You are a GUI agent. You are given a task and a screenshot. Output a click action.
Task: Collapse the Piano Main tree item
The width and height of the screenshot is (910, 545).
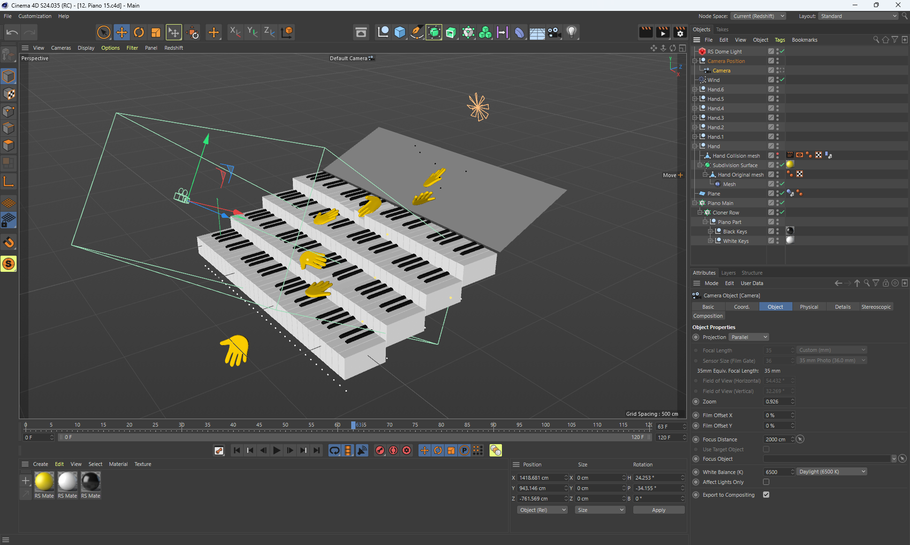point(695,203)
